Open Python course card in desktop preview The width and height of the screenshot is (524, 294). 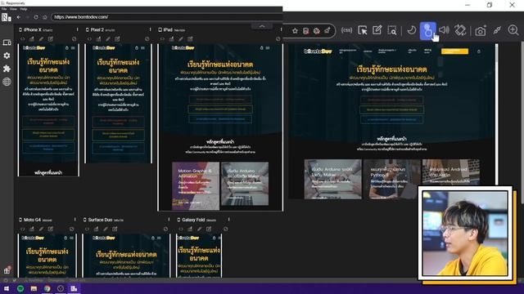(x=391, y=179)
